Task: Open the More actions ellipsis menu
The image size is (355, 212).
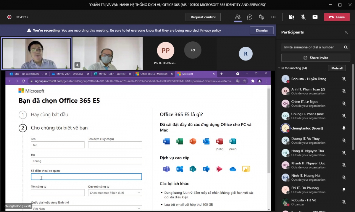Action: point(273,17)
